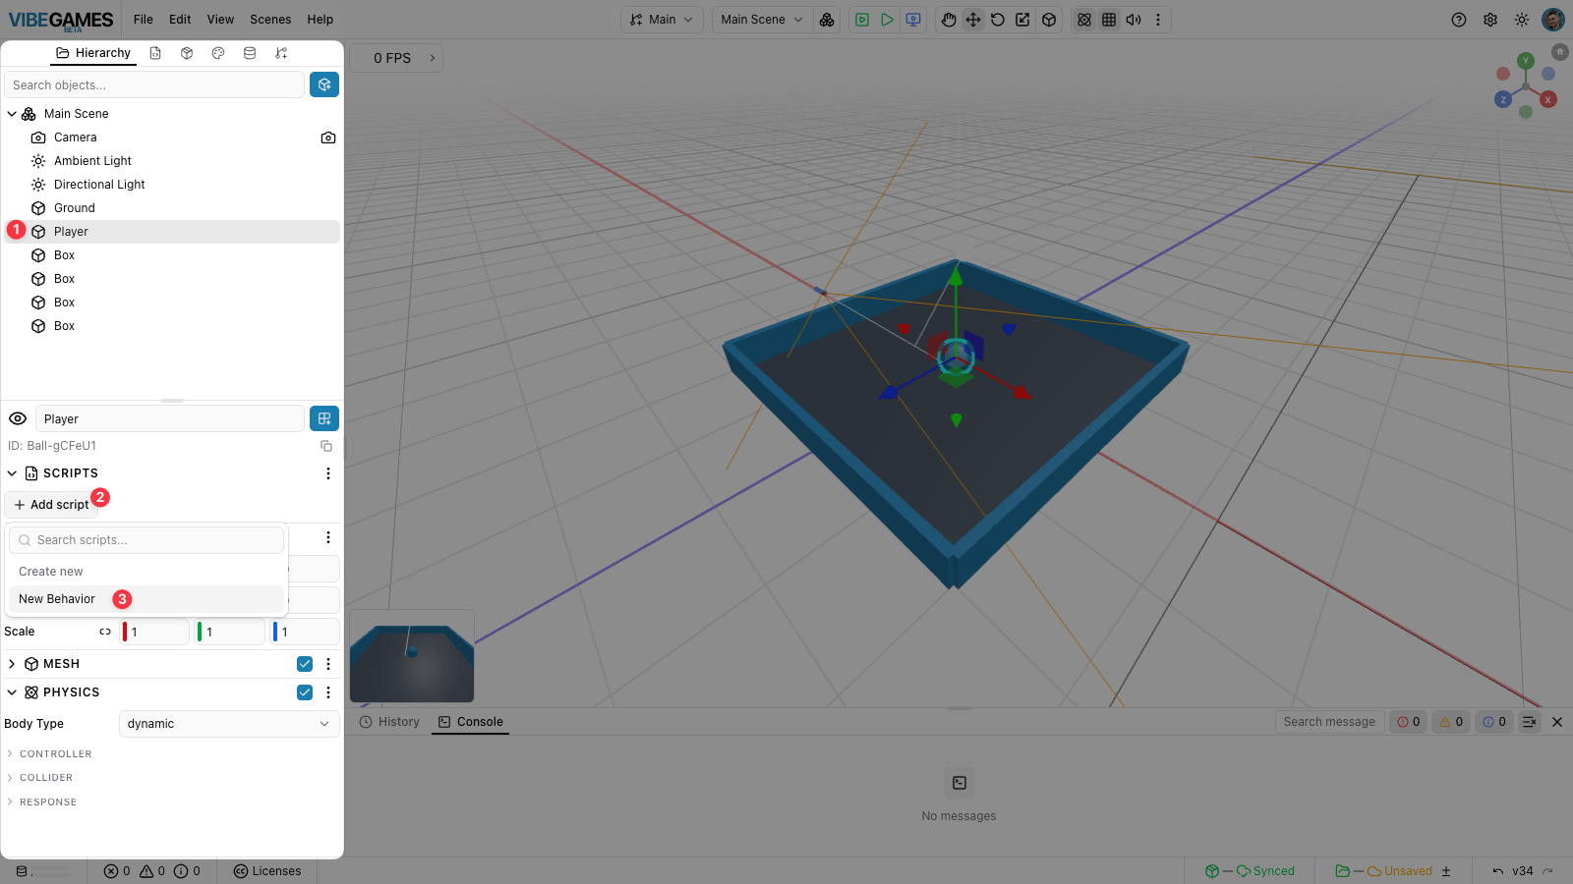Viewport: 1573px width, 884px height.
Task: Disable the MESH component checkbox
Action: pos(305,664)
